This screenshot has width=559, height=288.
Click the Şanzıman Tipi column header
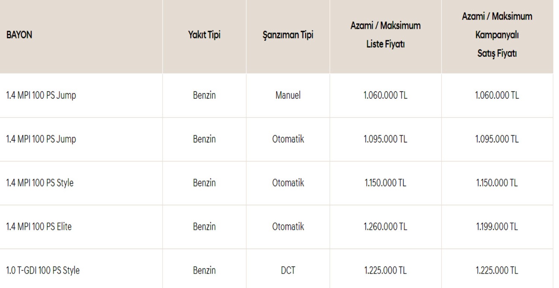pyautogui.click(x=288, y=36)
